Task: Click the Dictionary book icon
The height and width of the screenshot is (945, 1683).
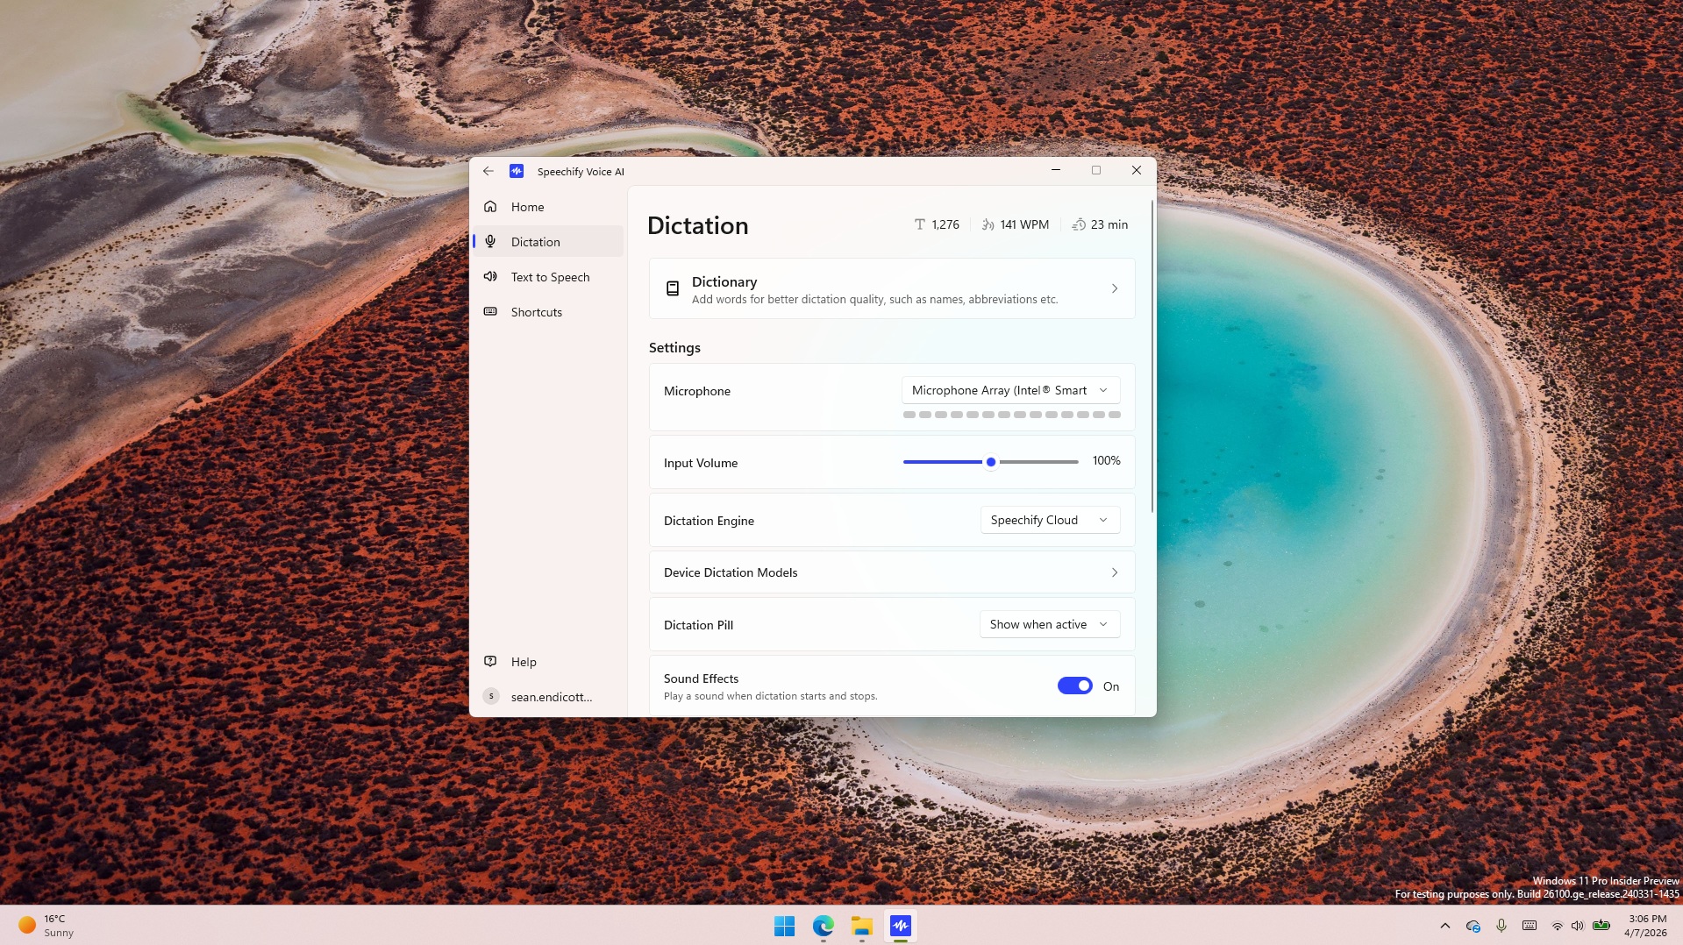Action: click(x=672, y=288)
